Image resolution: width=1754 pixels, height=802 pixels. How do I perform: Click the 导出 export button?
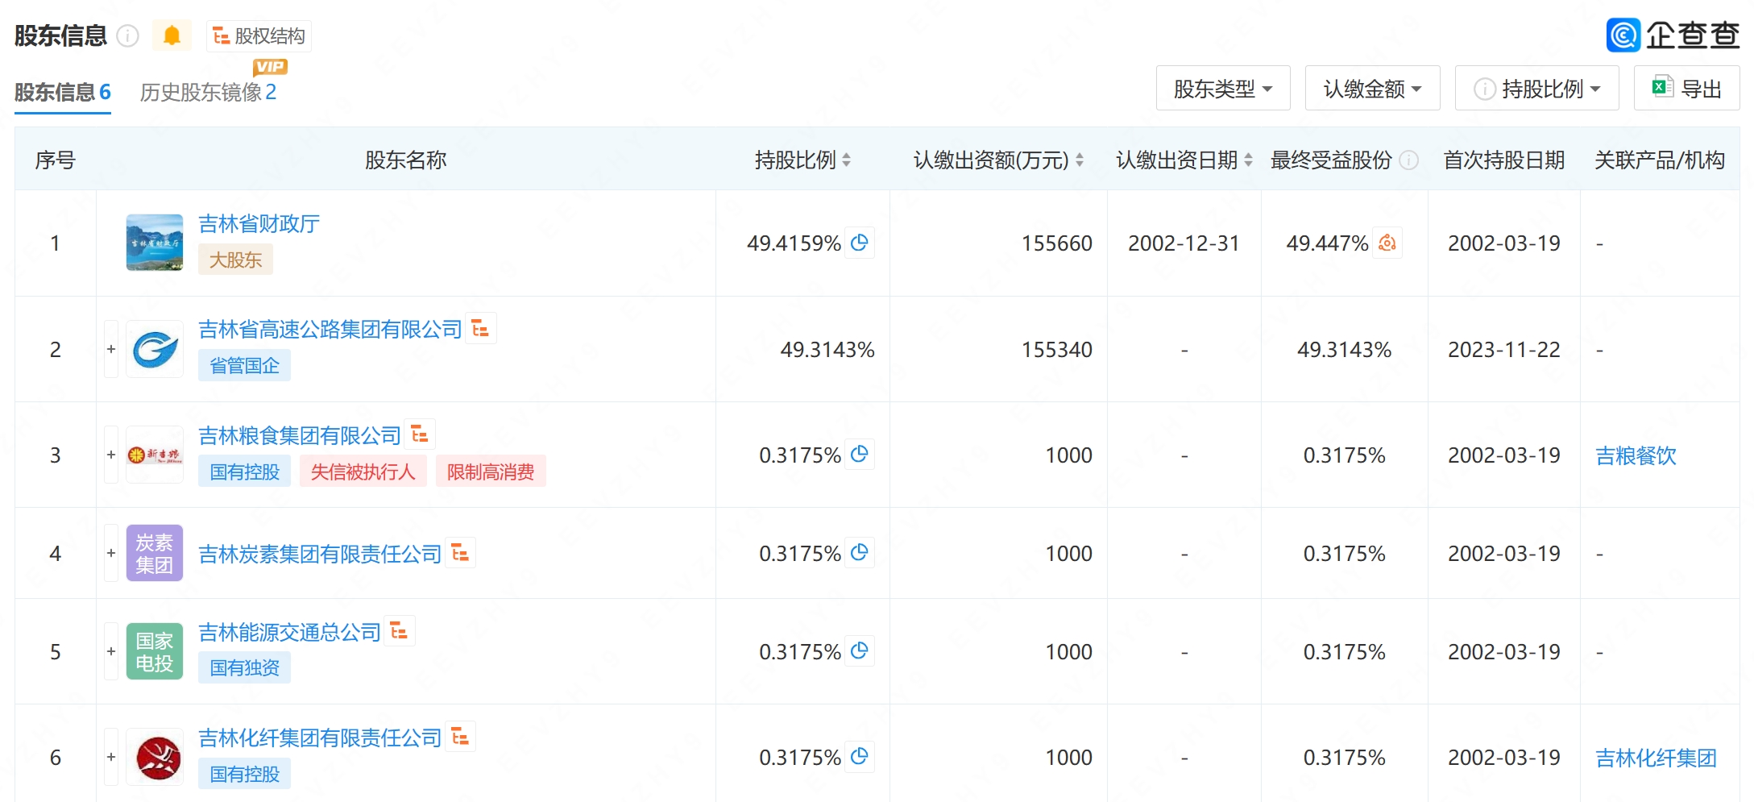click(1686, 89)
